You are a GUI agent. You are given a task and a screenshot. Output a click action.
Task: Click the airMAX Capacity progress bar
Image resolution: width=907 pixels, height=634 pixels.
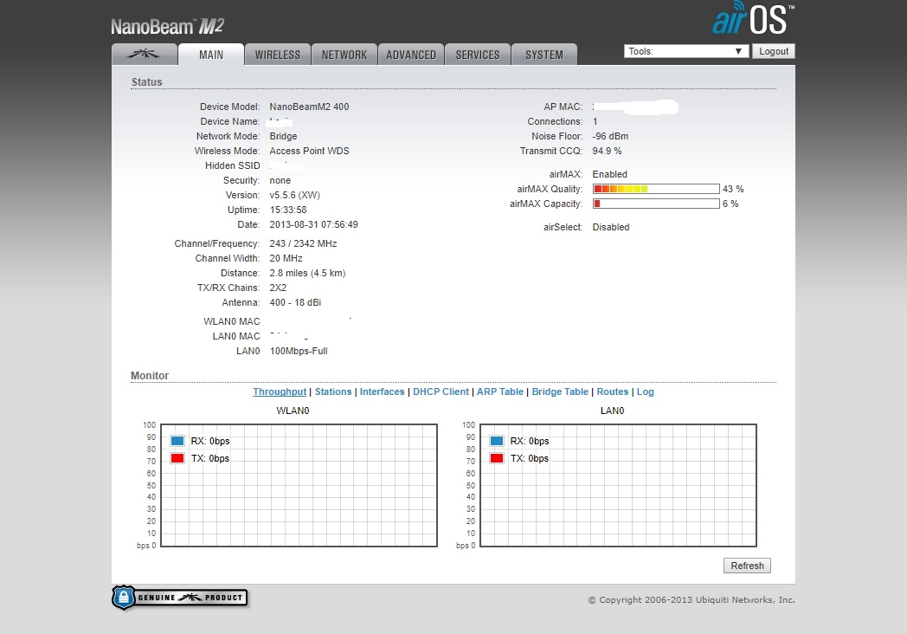656,204
